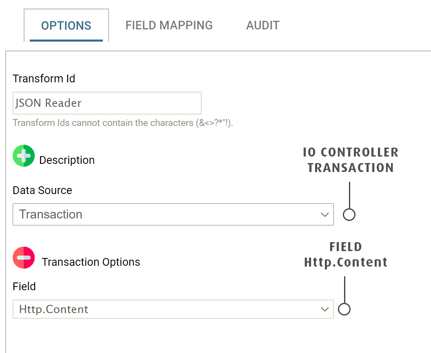Click the IO CONTROLLER TRANSACTION annotation text

click(x=351, y=160)
